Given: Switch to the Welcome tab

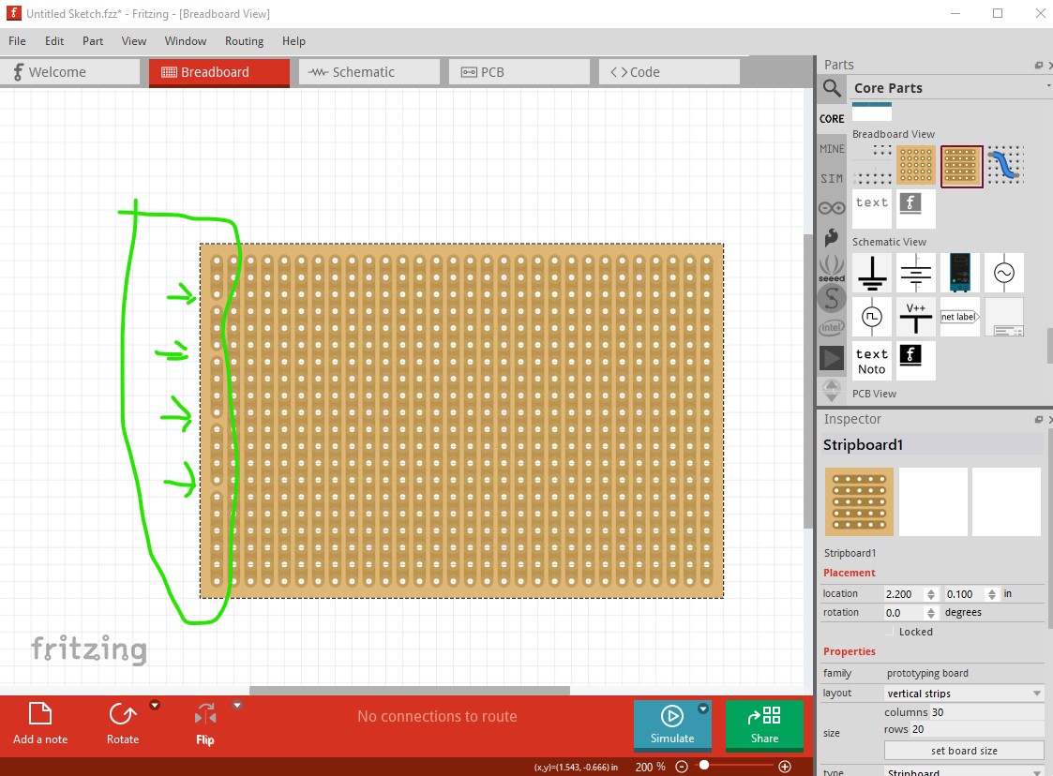Looking at the screenshot, I should tap(69, 72).
